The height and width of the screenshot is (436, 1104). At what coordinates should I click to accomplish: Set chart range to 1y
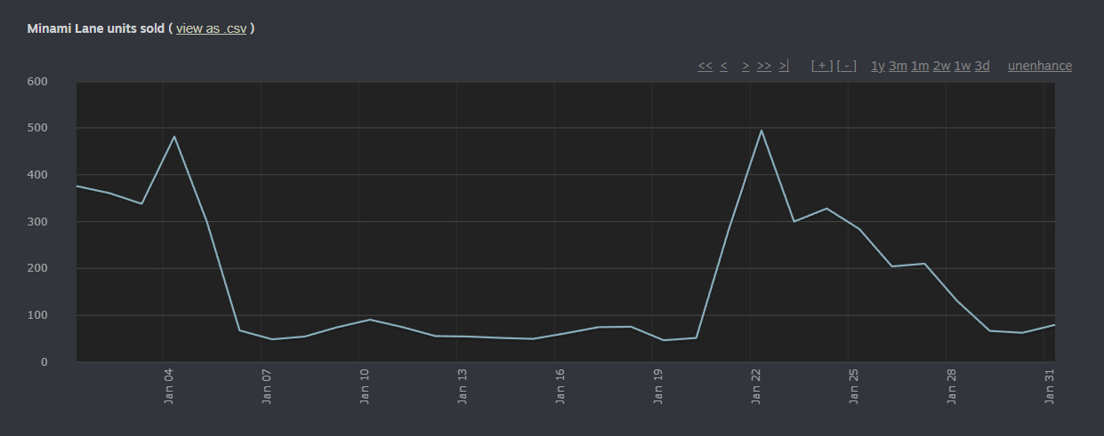click(x=877, y=66)
